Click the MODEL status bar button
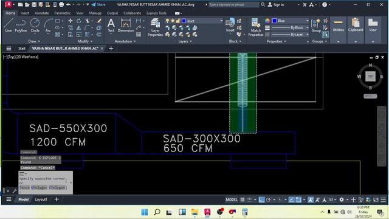Screen dimensions: 389x219 click(231, 200)
